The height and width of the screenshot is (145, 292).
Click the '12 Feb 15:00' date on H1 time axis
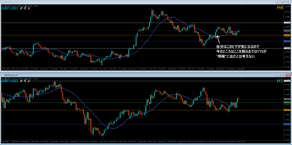coord(240,142)
